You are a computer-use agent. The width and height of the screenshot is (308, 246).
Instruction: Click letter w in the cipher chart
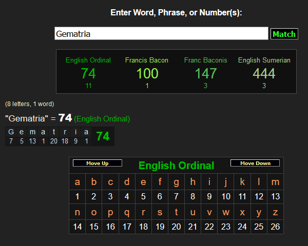pos(226,212)
